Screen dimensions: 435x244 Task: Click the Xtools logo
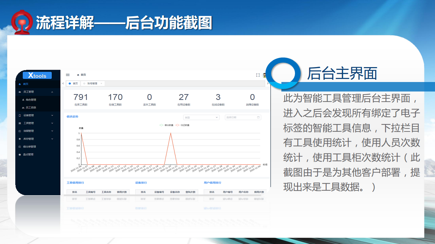click(37, 75)
